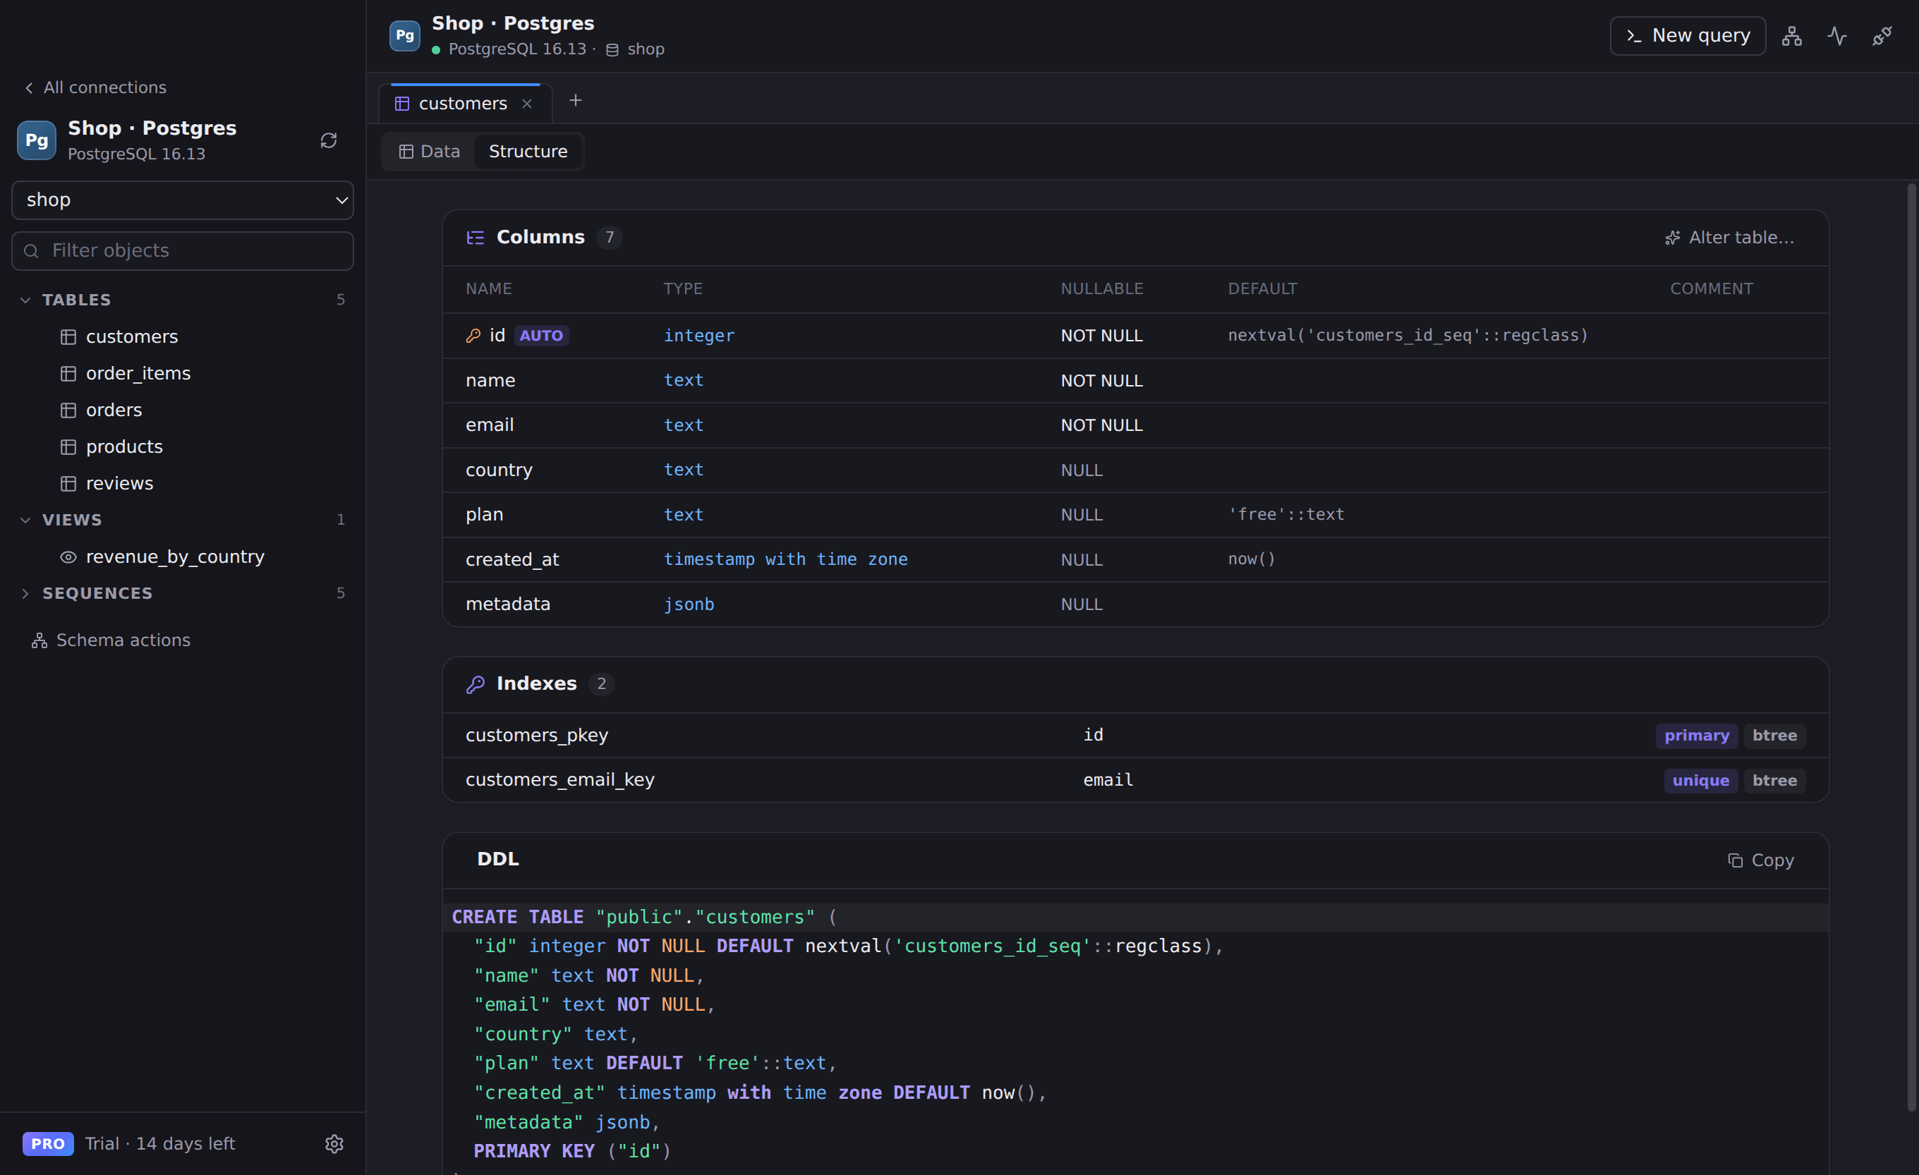
Task: Click the customers_email_key index row
Action: point(1134,779)
